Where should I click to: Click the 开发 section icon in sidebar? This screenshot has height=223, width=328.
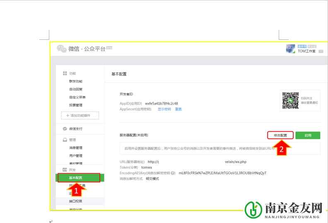tap(65, 170)
